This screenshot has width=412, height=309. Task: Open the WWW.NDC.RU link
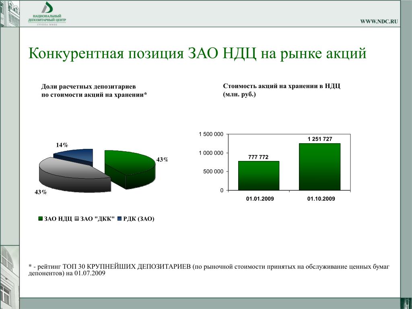pos(379,22)
